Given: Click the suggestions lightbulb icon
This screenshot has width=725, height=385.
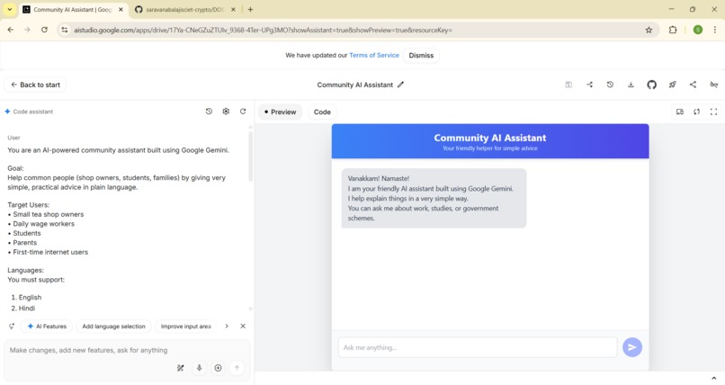Looking at the screenshot, I should [x=12, y=327].
